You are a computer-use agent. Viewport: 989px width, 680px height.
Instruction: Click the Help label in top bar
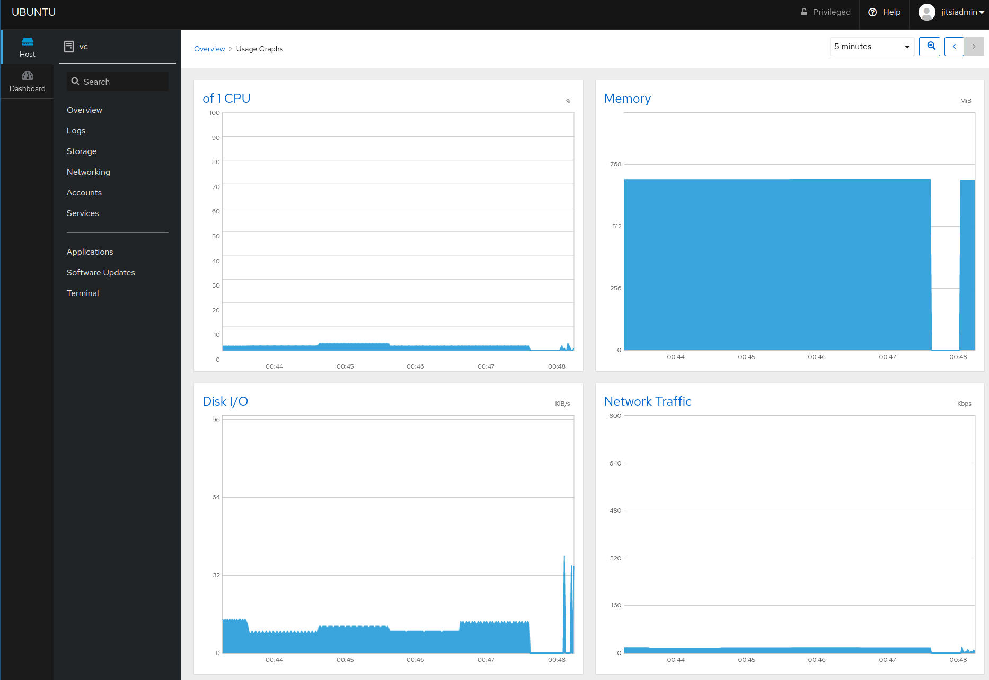(x=891, y=12)
